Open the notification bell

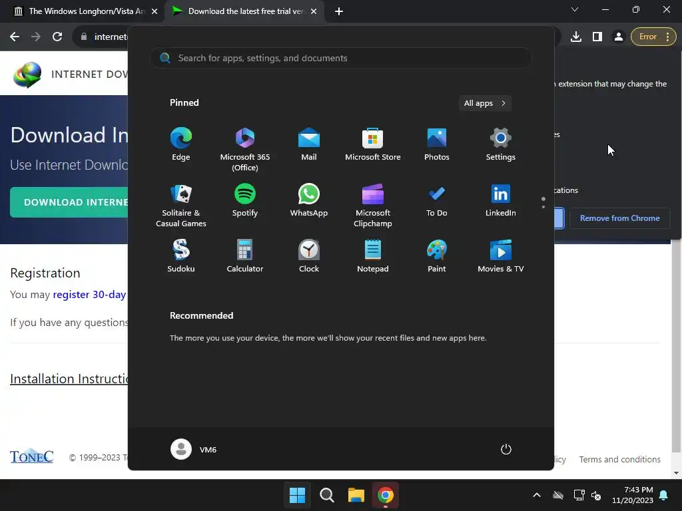(664, 495)
